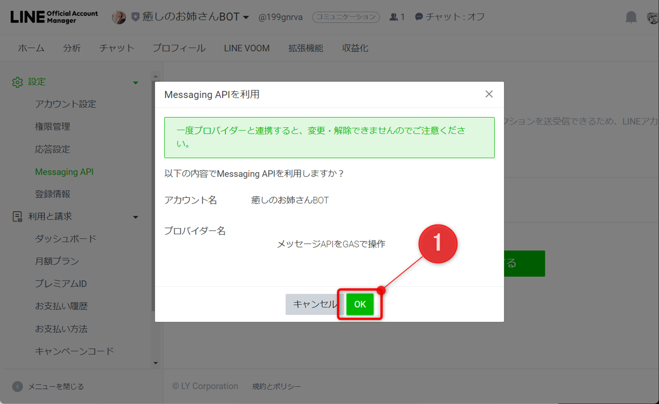This screenshot has width=659, height=404.
Task: Collapse the 利用と請求 section arrow
Action: click(x=135, y=217)
